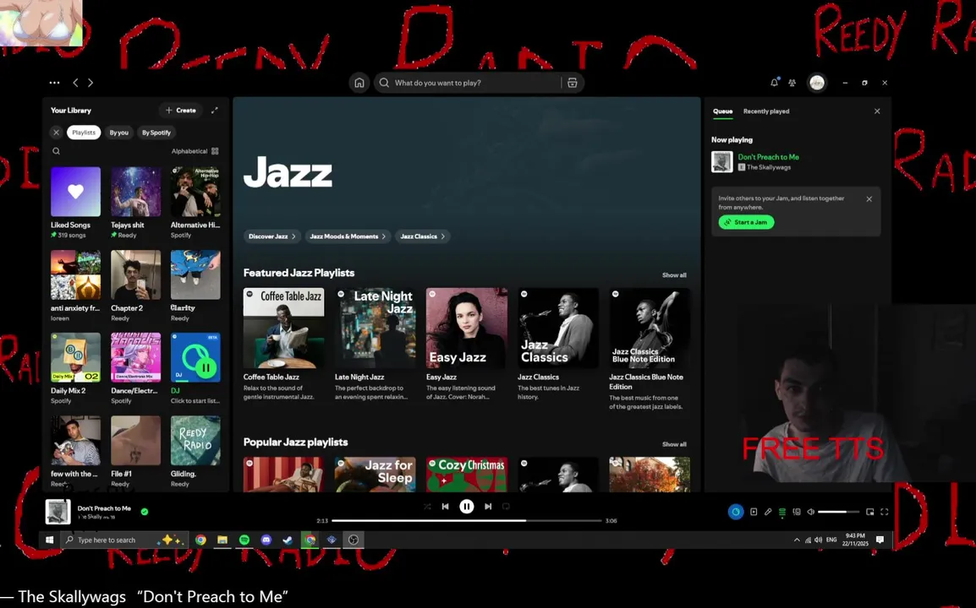Viewport: 976px width, 608px height.
Task: Enter full screen with the expand icon
Action: [885, 512]
